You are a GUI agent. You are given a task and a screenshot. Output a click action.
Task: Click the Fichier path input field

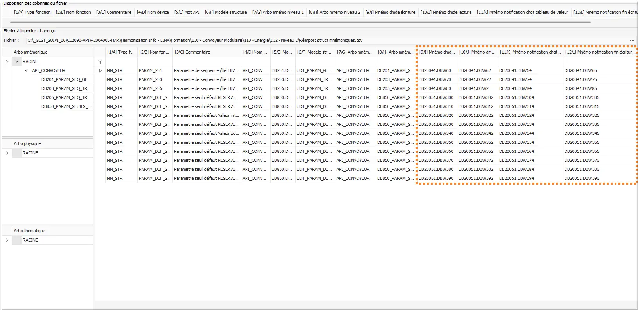(x=324, y=40)
